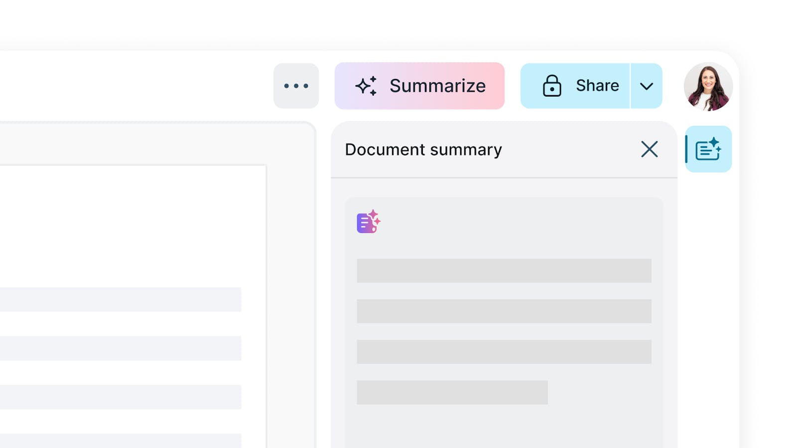Expand the Share dropdown chevron
The height and width of the screenshot is (448, 797).
[647, 86]
